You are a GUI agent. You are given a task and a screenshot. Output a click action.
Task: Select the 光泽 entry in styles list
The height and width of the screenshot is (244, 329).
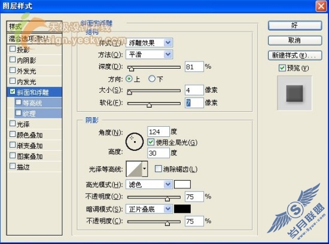point(35,124)
